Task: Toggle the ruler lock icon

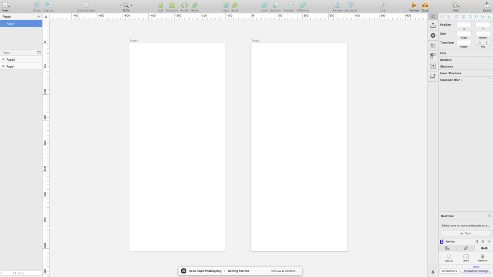Action: coord(46,16)
